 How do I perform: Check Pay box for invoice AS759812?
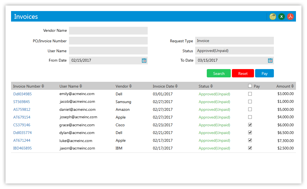250,109
